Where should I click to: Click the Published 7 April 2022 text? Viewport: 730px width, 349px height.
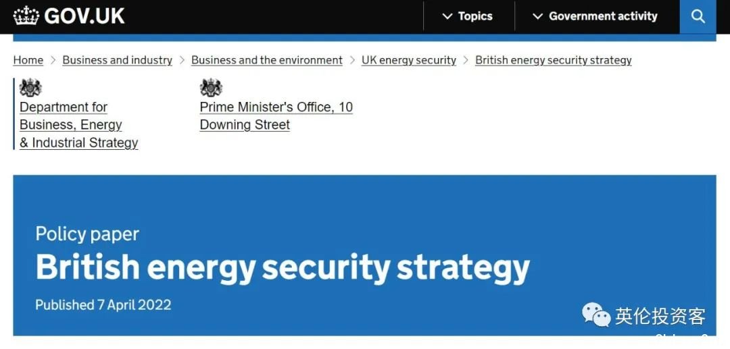(x=103, y=305)
